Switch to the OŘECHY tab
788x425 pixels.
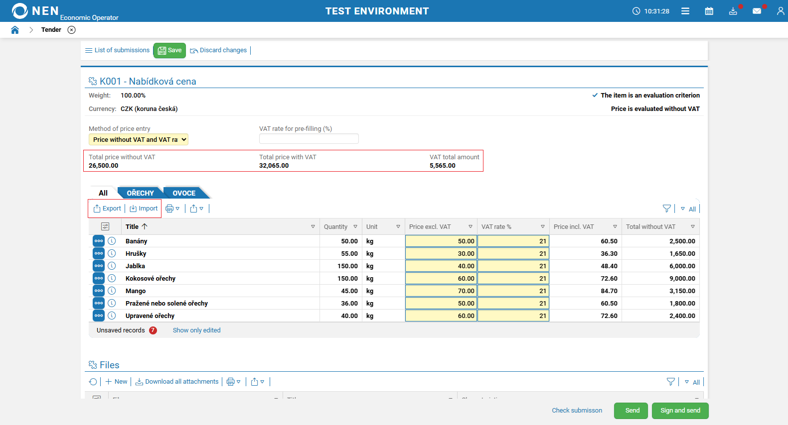(x=140, y=193)
